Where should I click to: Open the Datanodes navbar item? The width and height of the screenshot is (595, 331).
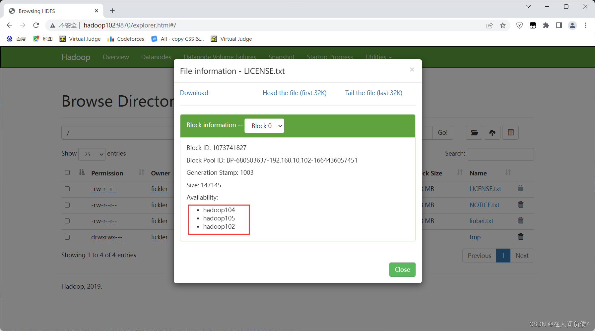156,57
